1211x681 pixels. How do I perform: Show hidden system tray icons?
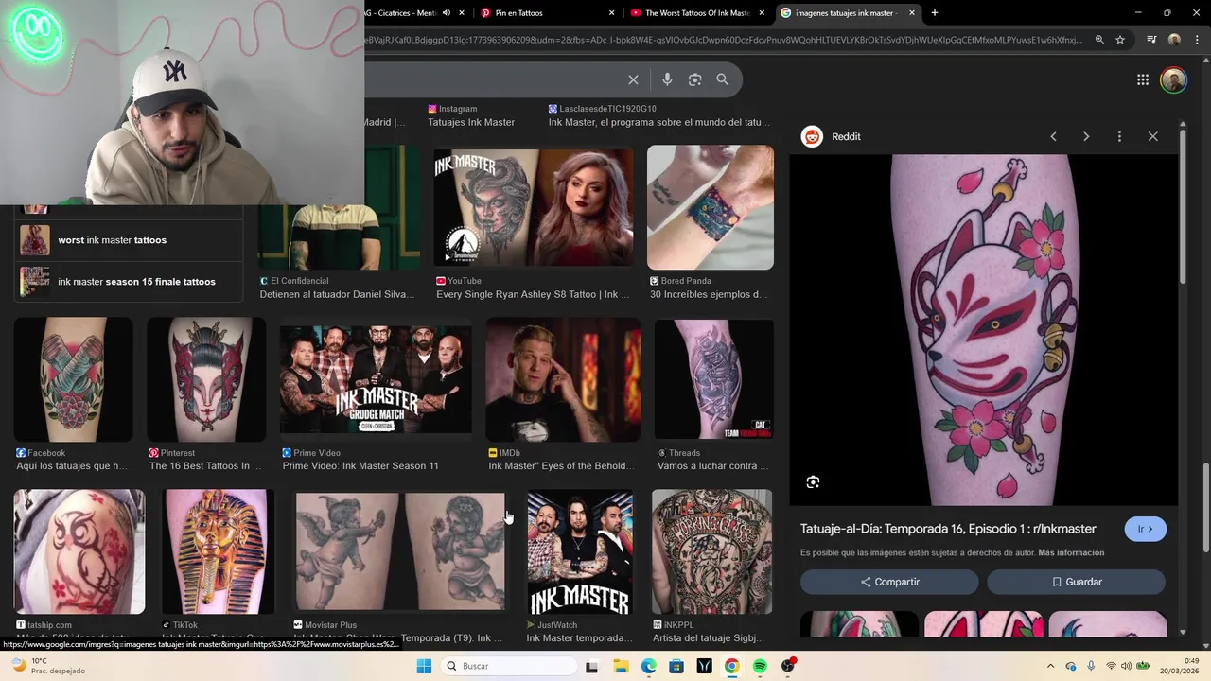[1050, 666]
